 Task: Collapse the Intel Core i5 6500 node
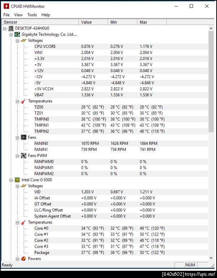point(11,180)
